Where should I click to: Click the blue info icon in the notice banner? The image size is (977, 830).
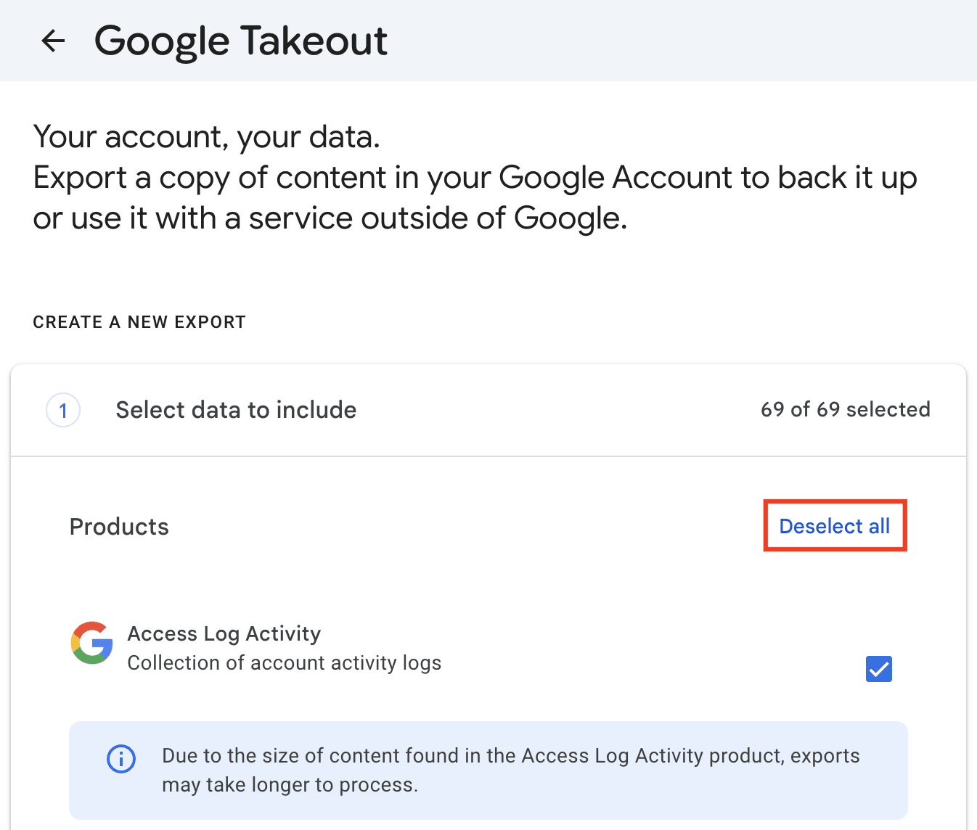click(120, 759)
